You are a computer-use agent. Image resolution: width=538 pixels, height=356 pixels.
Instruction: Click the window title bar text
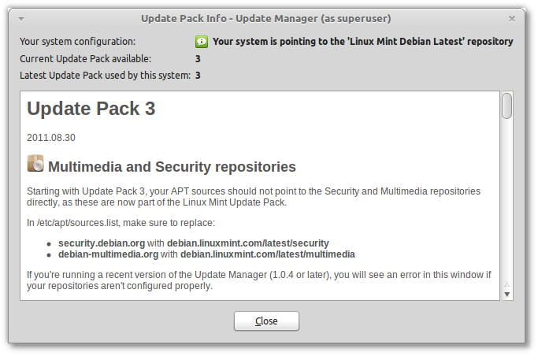266,19
